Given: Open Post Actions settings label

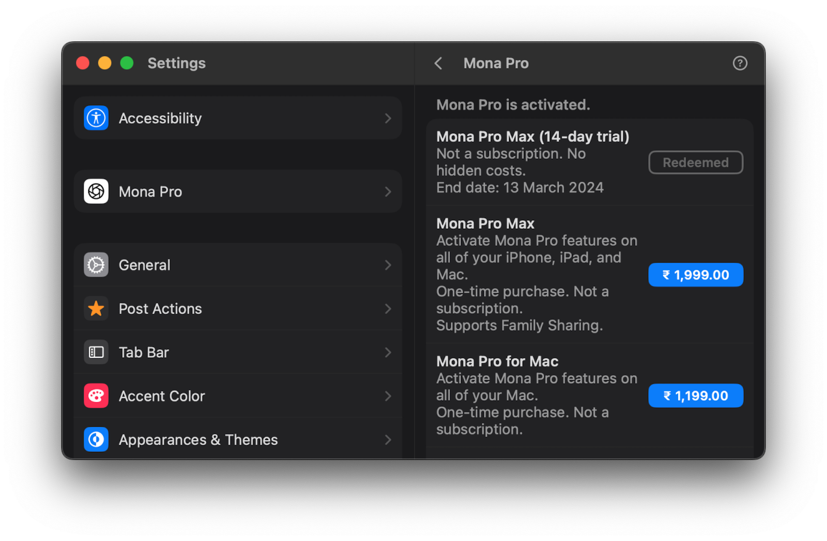Looking at the screenshot, I should [160, 309].
